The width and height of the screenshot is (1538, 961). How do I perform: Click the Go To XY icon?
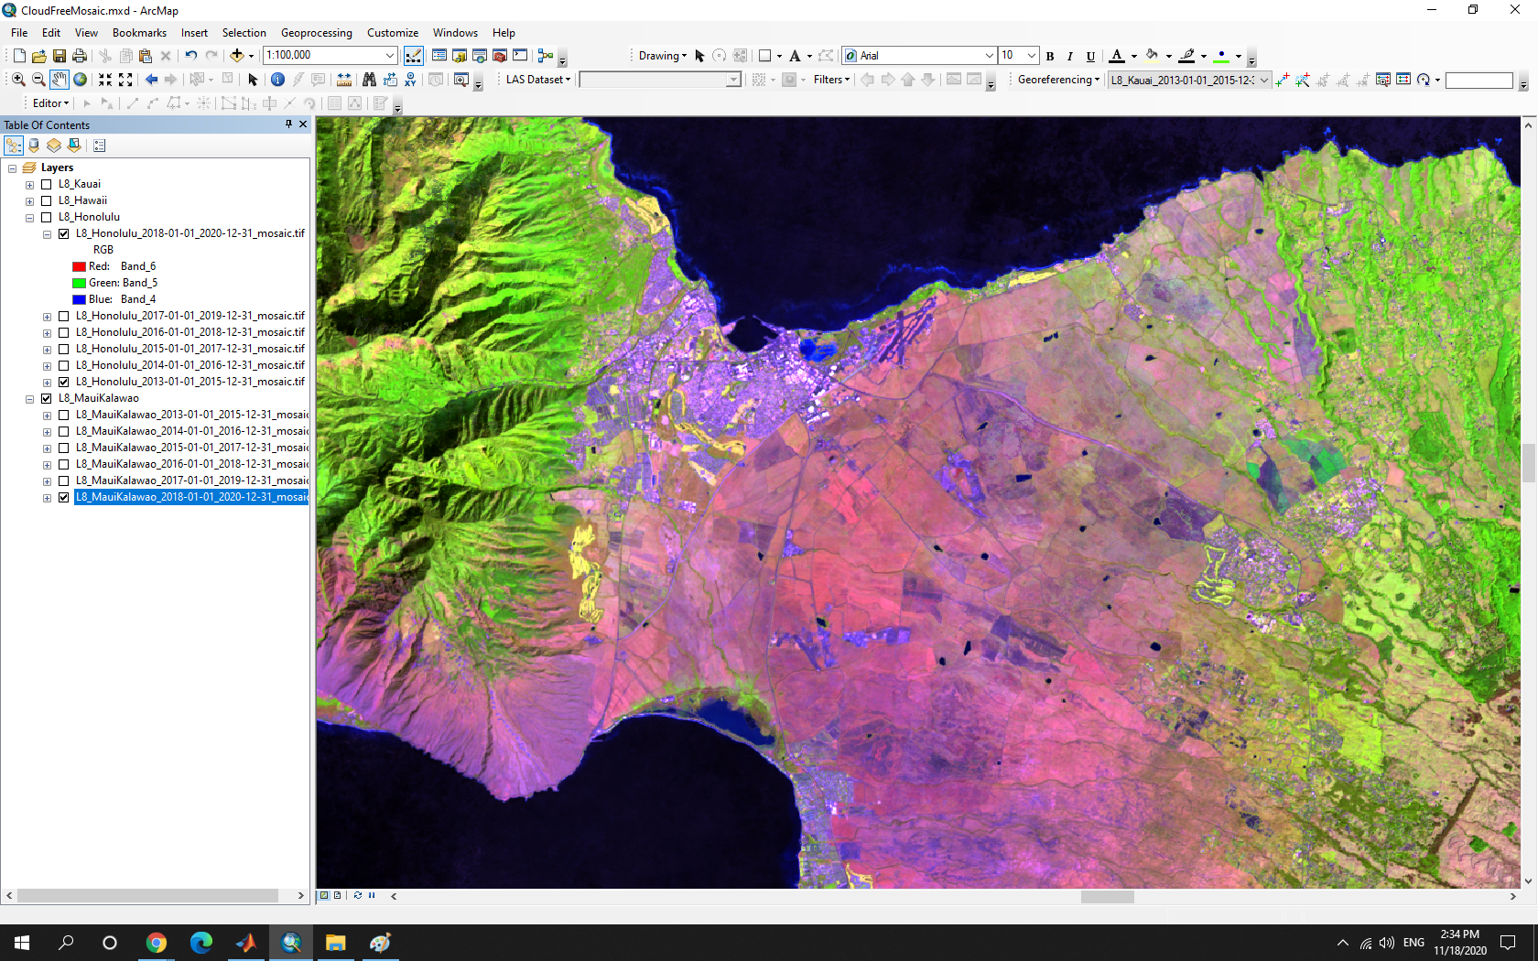point(410,80)
